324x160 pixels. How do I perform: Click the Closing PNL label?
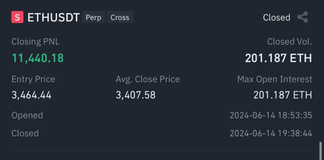(35, 42)
